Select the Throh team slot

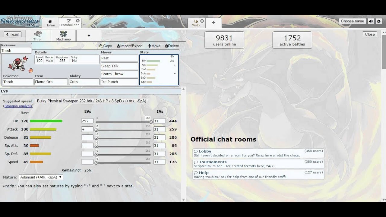tap(38, 36)
